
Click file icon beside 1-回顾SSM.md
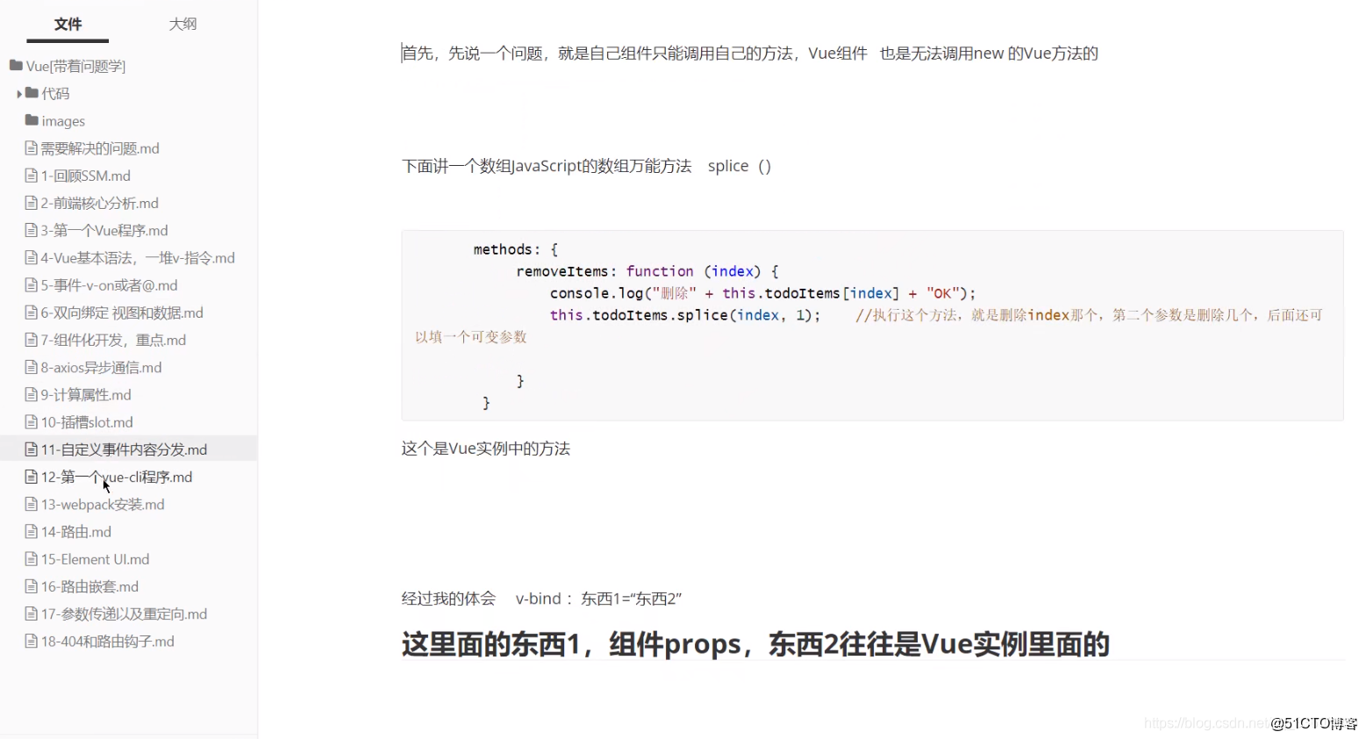[x=32, y=176]
